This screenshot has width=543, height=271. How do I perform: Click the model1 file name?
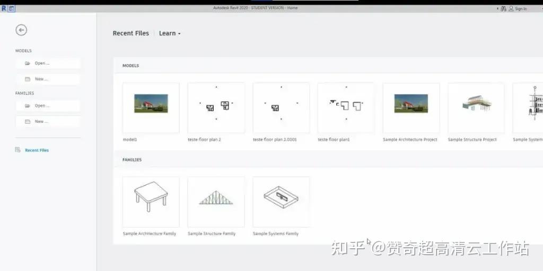click(130, 140)
